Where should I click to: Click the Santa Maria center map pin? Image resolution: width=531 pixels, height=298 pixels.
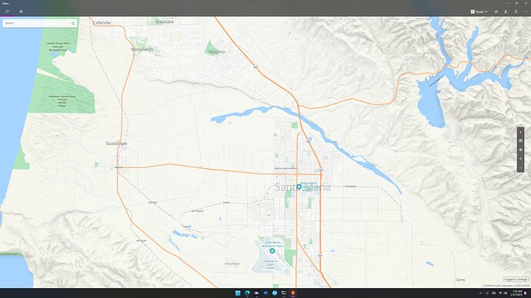tap(299, 187)
